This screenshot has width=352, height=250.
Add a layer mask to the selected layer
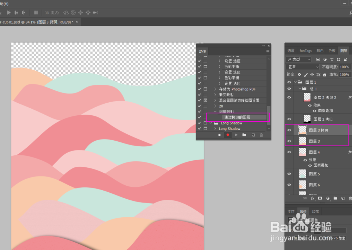(x=320, y=198)
